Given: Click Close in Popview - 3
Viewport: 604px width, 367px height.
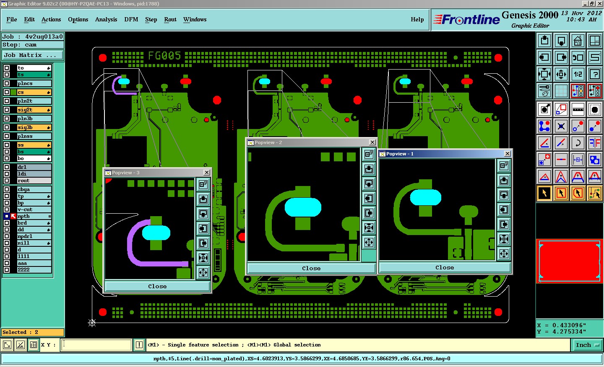Looking at the screenshot, I should coord(157,286).
